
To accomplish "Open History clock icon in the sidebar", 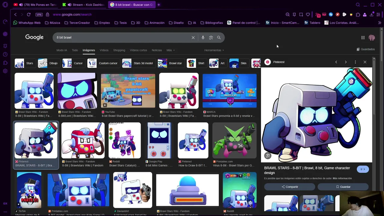I will 5,54.
